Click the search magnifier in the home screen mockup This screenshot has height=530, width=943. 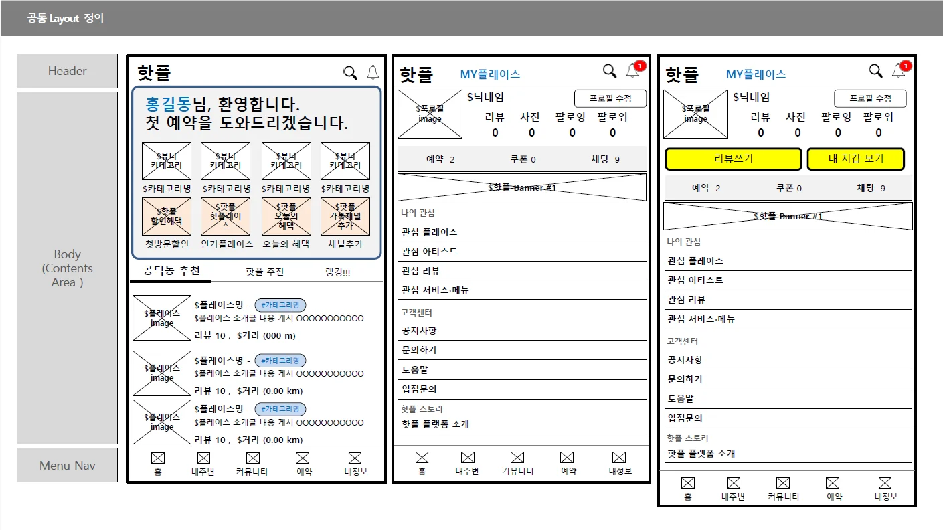coord(350,73)
